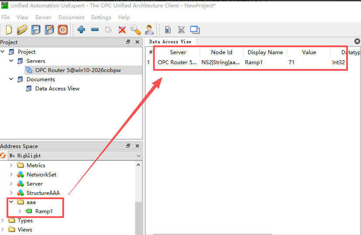Expand the Server object node

[x=11, y=184]
